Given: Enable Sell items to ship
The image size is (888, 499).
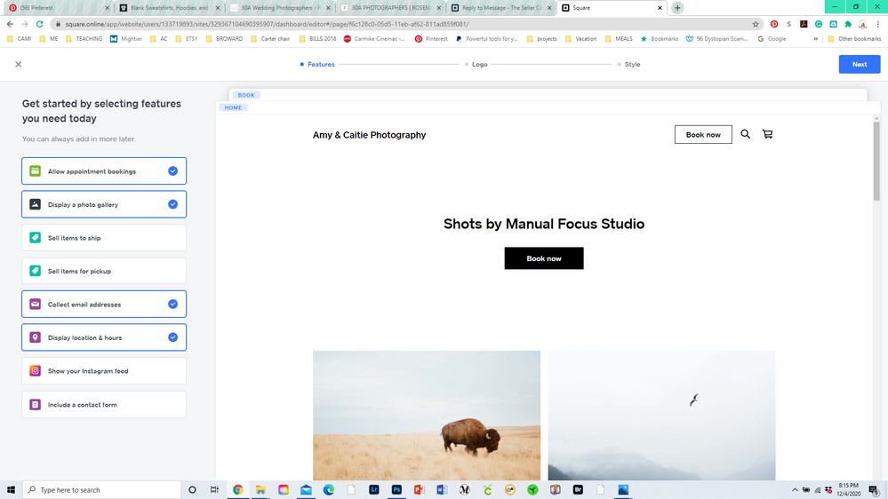Looking at the screenshot, I should coord(104,238).
